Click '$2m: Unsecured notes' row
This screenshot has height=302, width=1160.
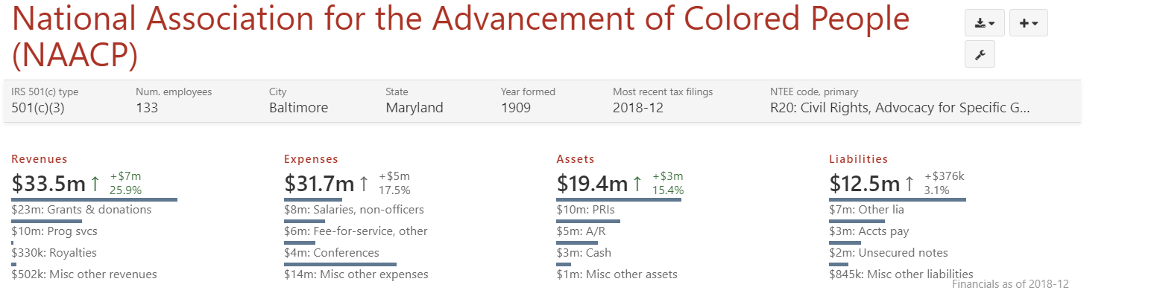click(x=889, y=253)
